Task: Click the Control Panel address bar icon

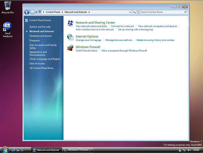Action: point(40,12)
